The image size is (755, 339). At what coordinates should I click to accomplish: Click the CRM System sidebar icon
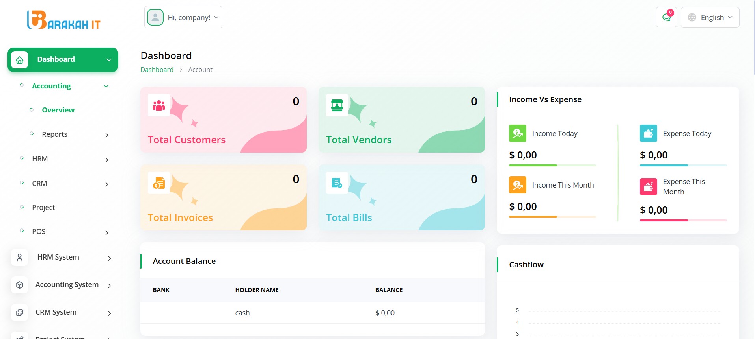(20, 313)
